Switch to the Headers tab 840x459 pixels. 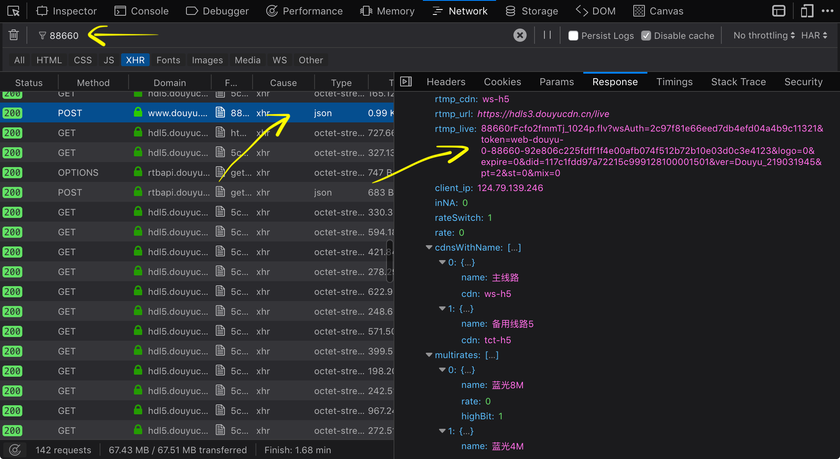[446, 82]
